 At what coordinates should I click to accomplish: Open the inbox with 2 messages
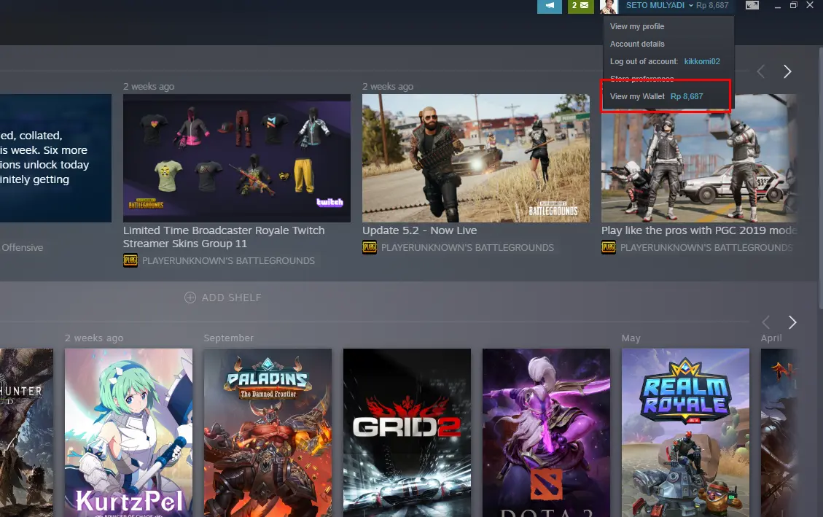pyautogui.click(x=580, y=6)
